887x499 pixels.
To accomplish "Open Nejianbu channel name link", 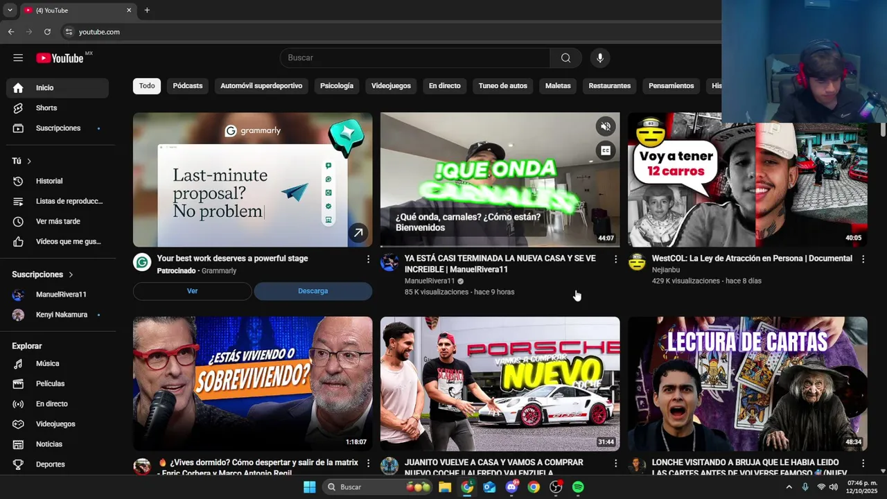I will [x=665, y=271].
